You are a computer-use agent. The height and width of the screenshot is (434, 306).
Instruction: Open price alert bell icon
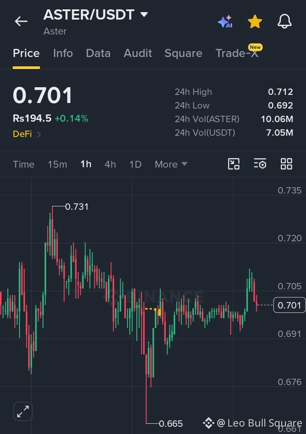tap(284, 21)
